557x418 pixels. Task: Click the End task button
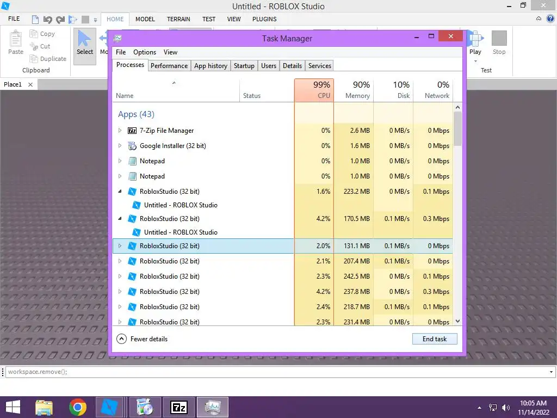click(435, 339)
